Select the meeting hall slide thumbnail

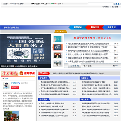[57, 55]
